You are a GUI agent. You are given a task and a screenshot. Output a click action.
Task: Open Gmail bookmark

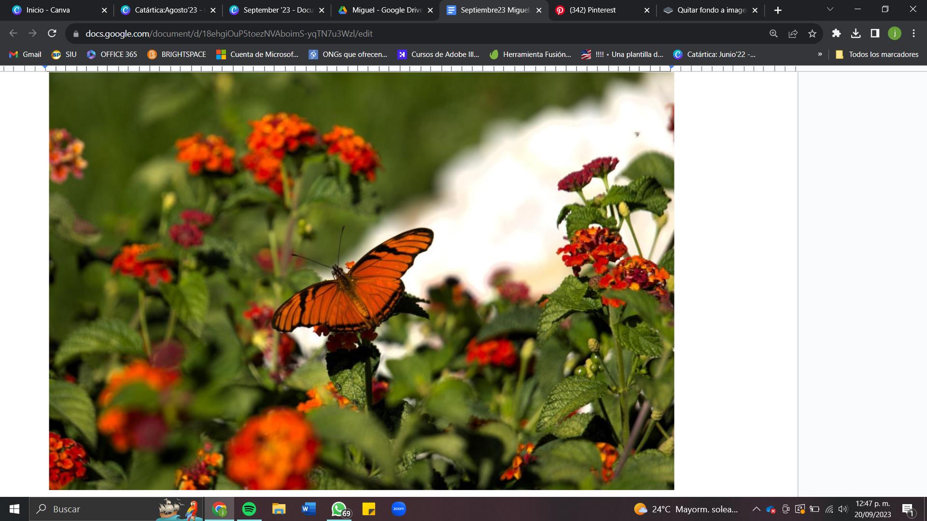(26, 54)
